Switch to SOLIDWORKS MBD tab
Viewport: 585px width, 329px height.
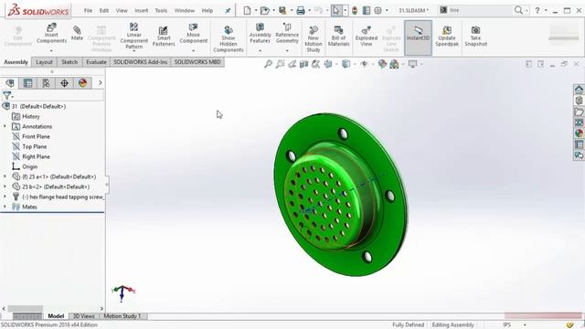[197, 62]
